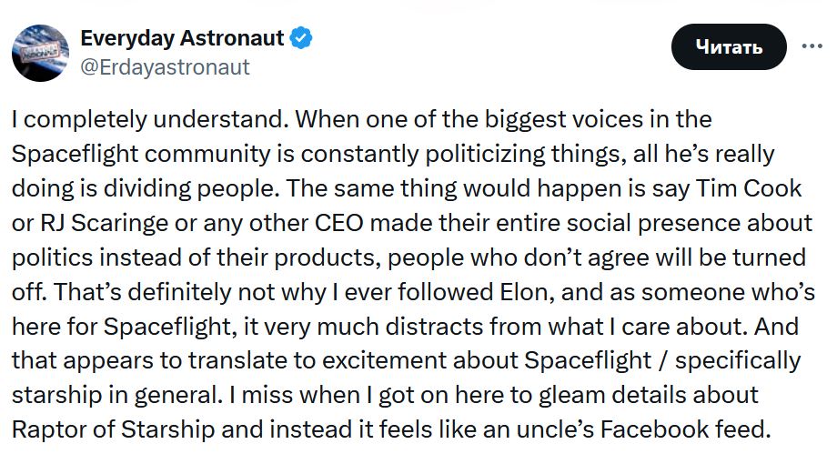Click the word "CEO" in the post text
The image size is (837, 454).
339,223
